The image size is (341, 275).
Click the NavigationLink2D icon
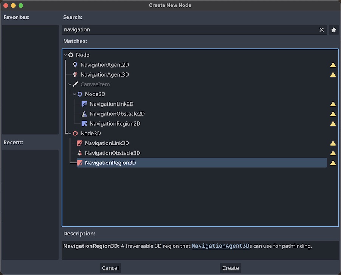[x=84, y=104]
